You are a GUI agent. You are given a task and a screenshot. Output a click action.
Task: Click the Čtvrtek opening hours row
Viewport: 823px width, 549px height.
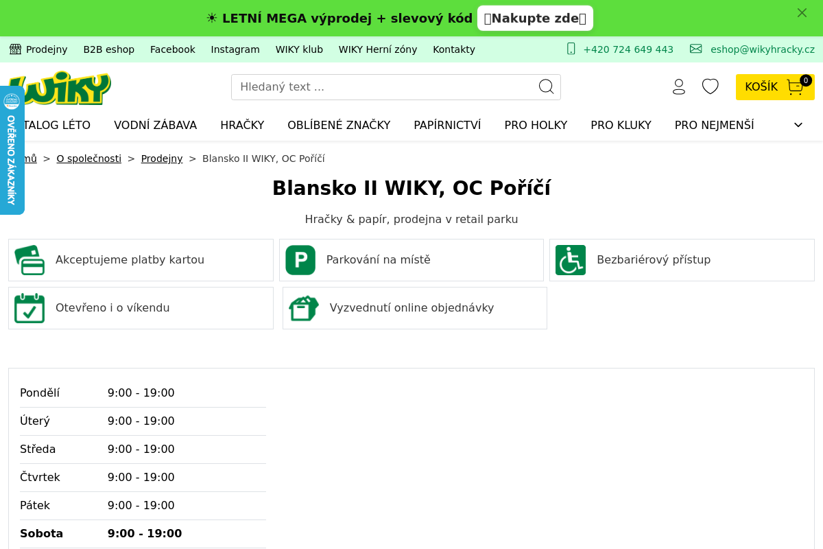[x=143, y=478]
